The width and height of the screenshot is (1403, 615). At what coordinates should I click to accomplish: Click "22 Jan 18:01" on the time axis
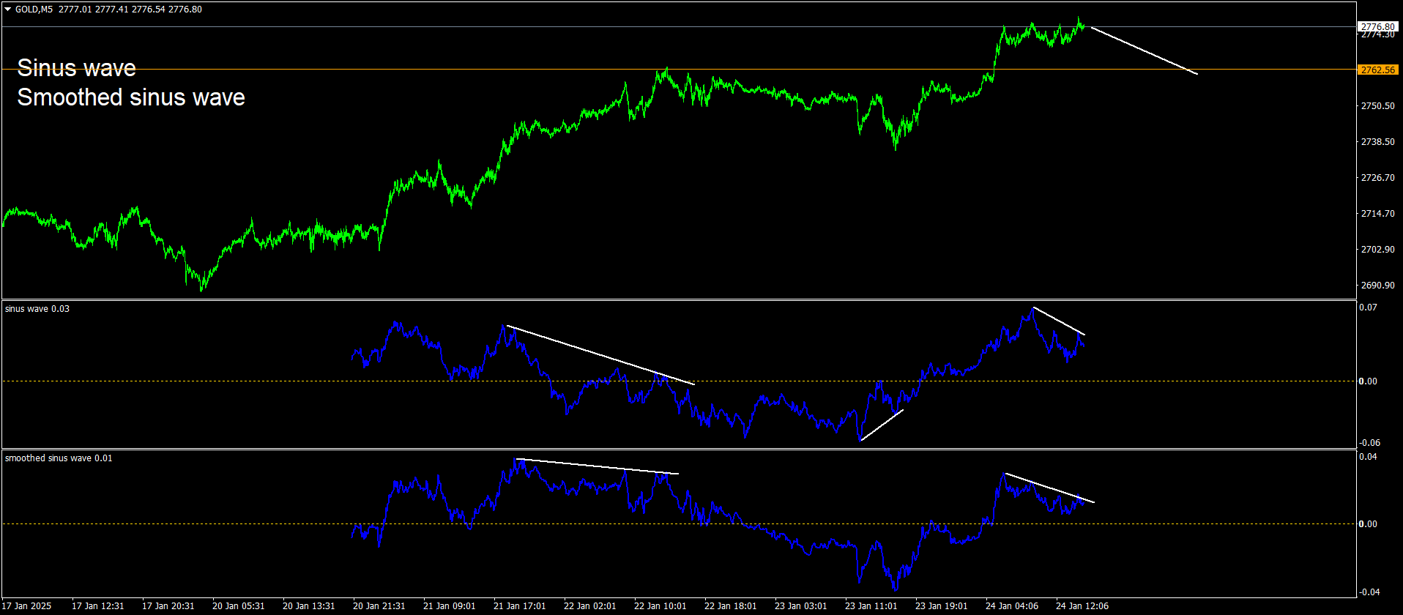pos(731,606)
